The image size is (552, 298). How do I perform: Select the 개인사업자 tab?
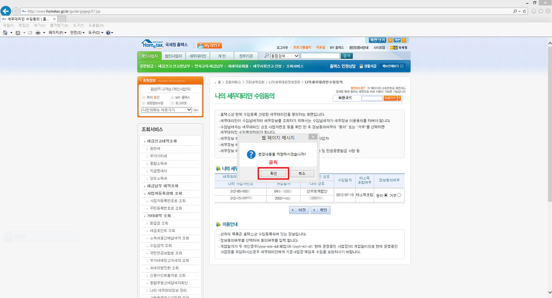tap(149, 56)
